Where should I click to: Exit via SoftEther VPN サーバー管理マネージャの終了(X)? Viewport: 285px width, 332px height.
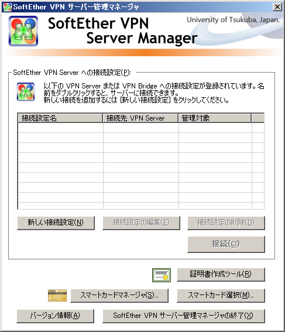184,316
